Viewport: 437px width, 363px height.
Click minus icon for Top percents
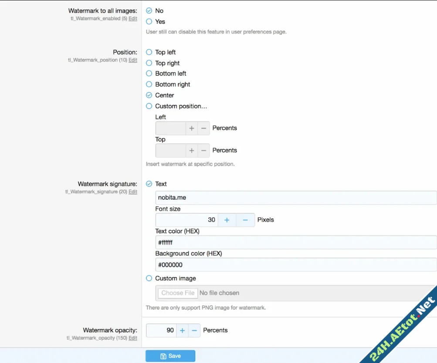tap(203, 151)
